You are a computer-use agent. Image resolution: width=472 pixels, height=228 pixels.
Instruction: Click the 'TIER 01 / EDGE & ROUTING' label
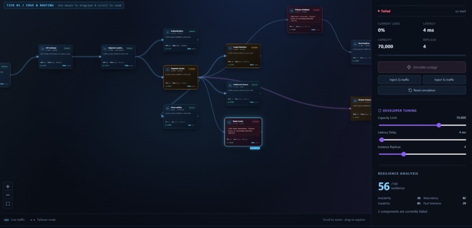click(30, 5)
